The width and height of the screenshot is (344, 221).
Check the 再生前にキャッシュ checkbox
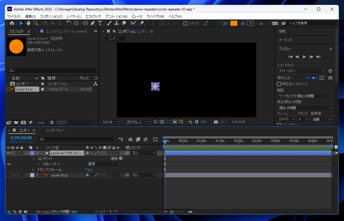pyautogui.click(x=279, y=84)
